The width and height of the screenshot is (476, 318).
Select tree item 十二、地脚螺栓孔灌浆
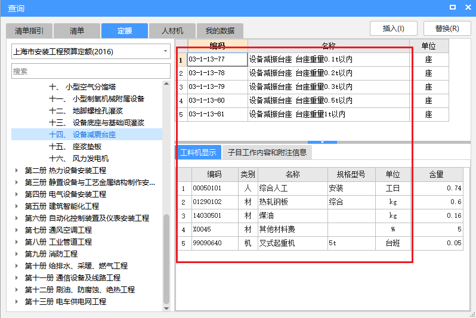tap(86, 111)
